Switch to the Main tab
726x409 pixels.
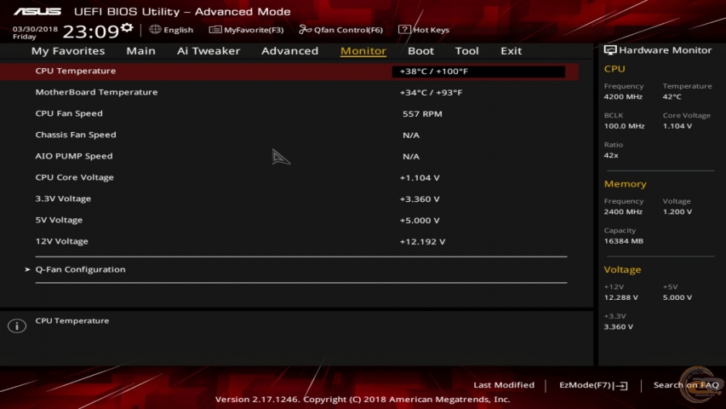click(x=140, y=51)
